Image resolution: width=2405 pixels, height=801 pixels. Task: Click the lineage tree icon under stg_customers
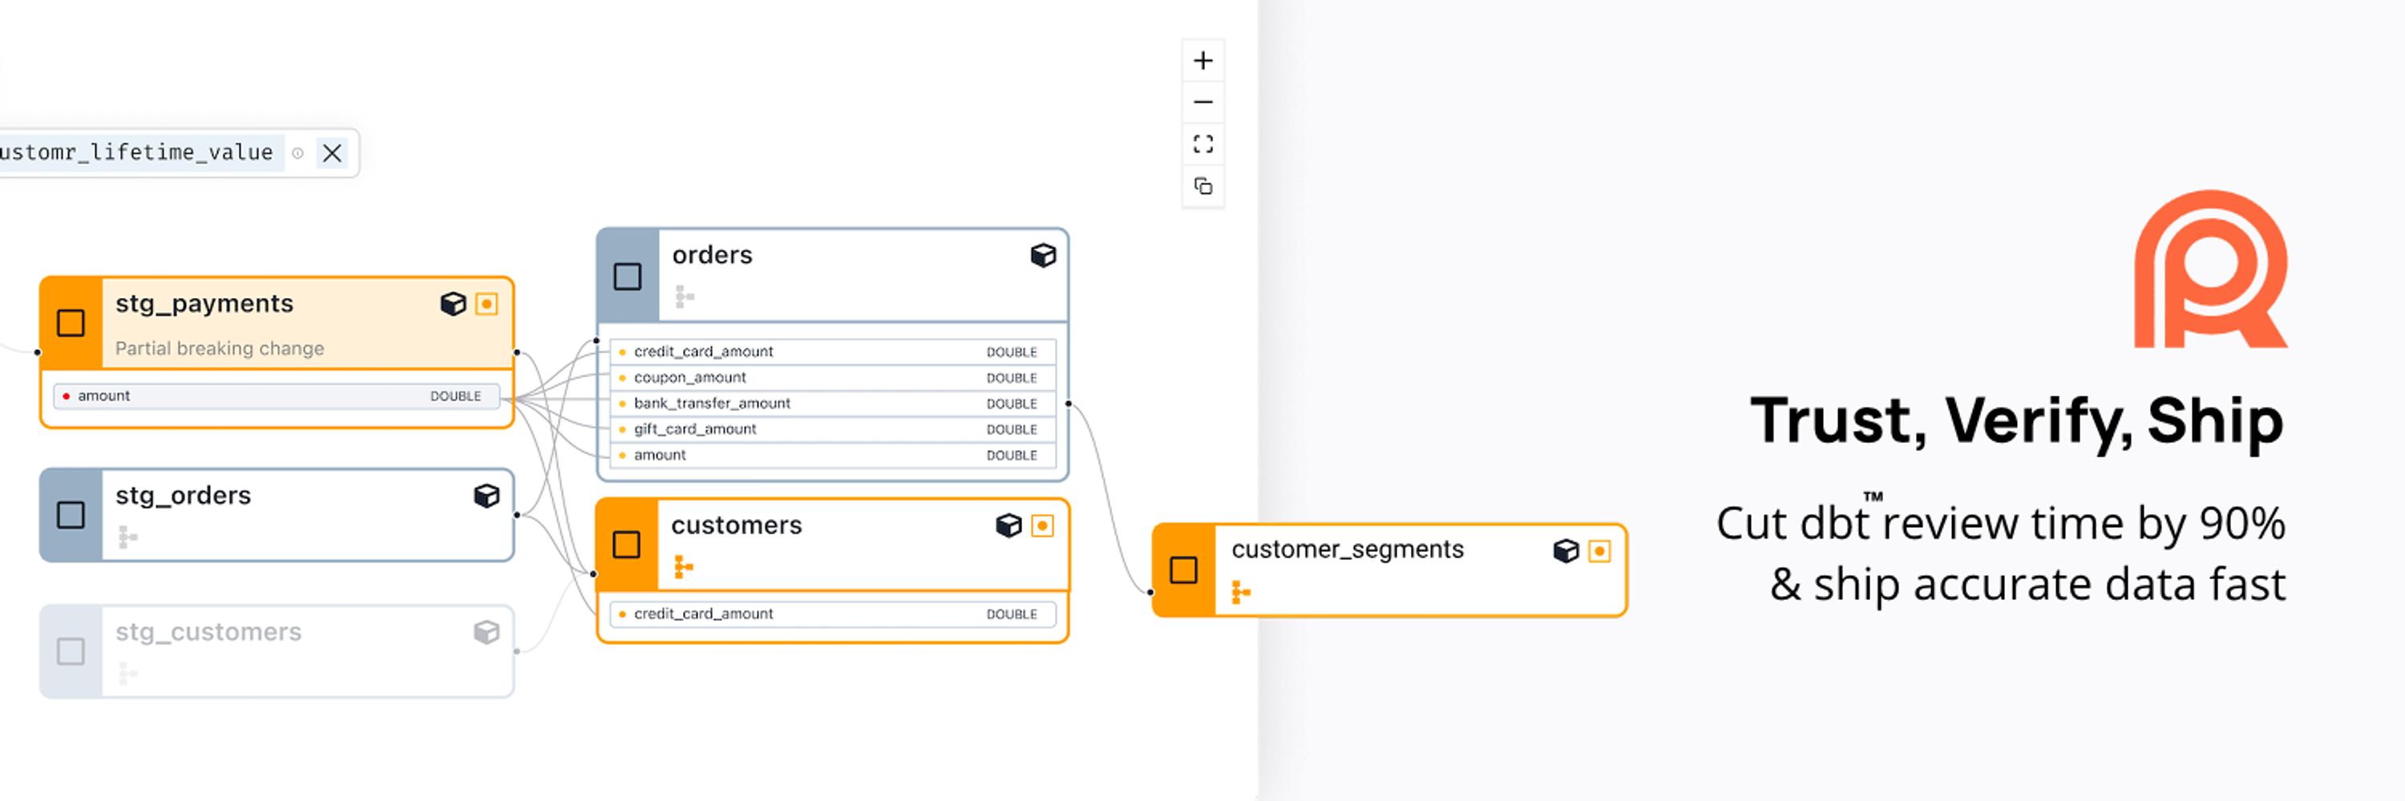point(128,674)
